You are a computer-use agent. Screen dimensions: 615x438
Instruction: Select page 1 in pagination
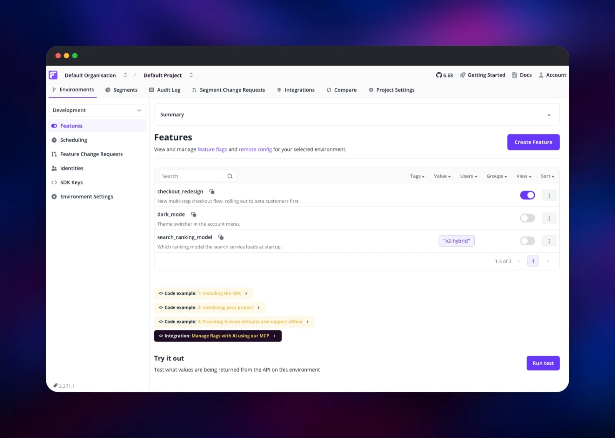pyautogui.click(x=533, y=261)
